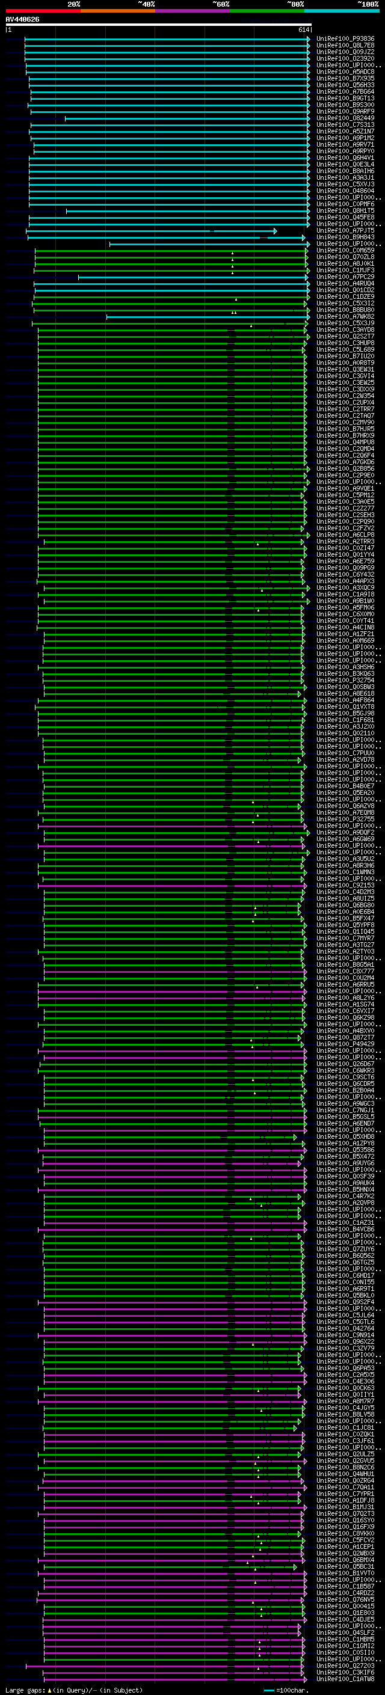Select the label UniRef100_Q3EW31
The height and width of the screenshot is (1695, 385).
point(345,369)
